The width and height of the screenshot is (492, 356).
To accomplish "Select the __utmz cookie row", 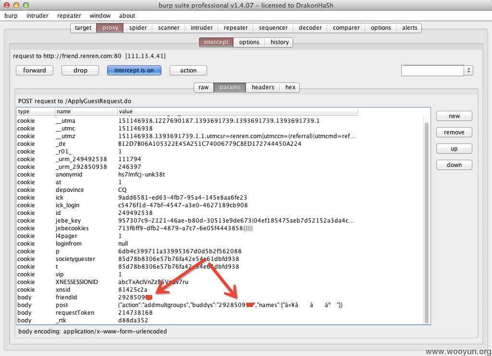I will [187, 136].
